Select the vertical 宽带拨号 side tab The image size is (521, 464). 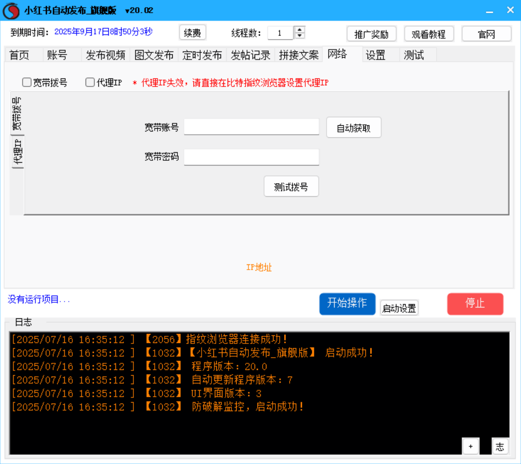pyautogui.click(x=17, y=114)
